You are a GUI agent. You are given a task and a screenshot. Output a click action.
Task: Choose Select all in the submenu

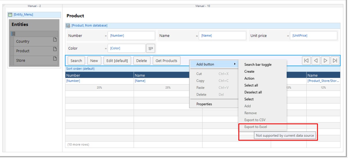pyautogui.click(x=251, y=85)
